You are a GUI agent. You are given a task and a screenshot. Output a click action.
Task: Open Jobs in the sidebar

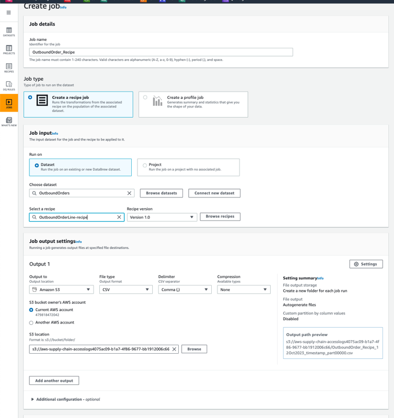9,103
